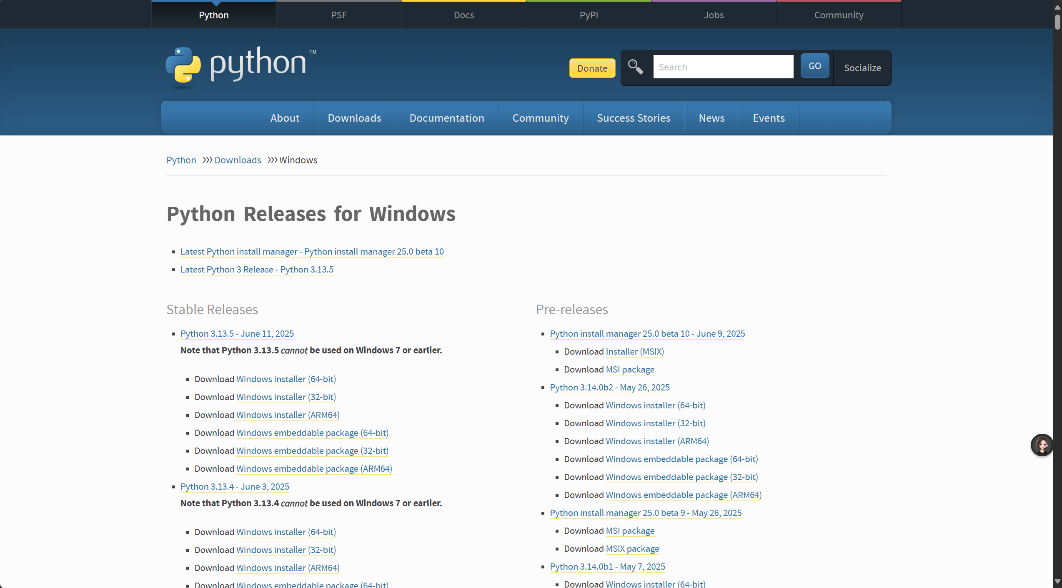Open the Downloads navigation menu
This screenshot has width=1062, height=588.
354,118
